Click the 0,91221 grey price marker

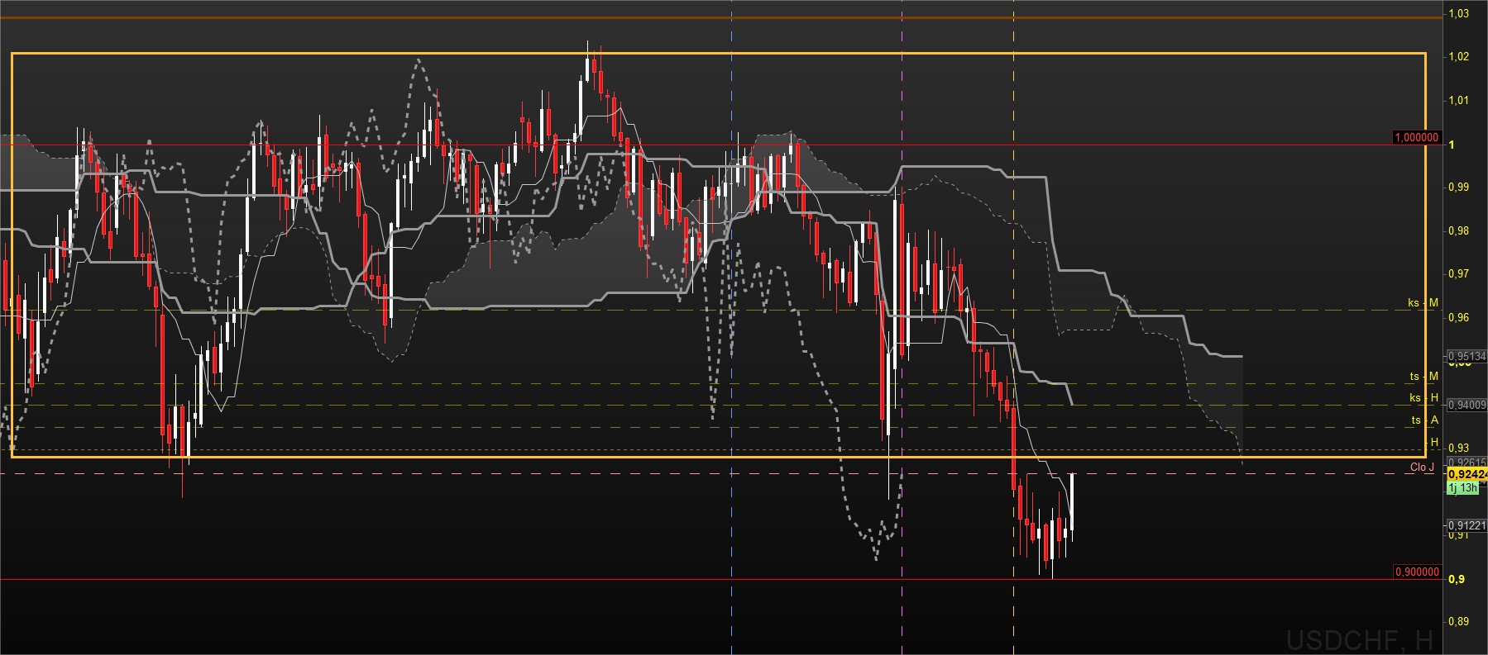[1466, 525]
